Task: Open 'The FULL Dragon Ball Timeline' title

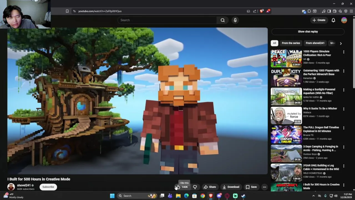Action: [321, 129]
